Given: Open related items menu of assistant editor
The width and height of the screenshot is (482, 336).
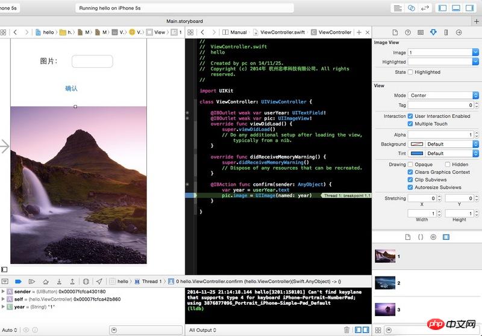Looking at the screenshot, I should click(x=190, y=32).
